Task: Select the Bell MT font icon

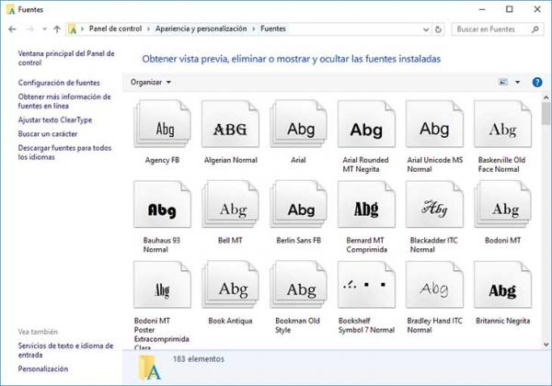Action: point(230,204)
